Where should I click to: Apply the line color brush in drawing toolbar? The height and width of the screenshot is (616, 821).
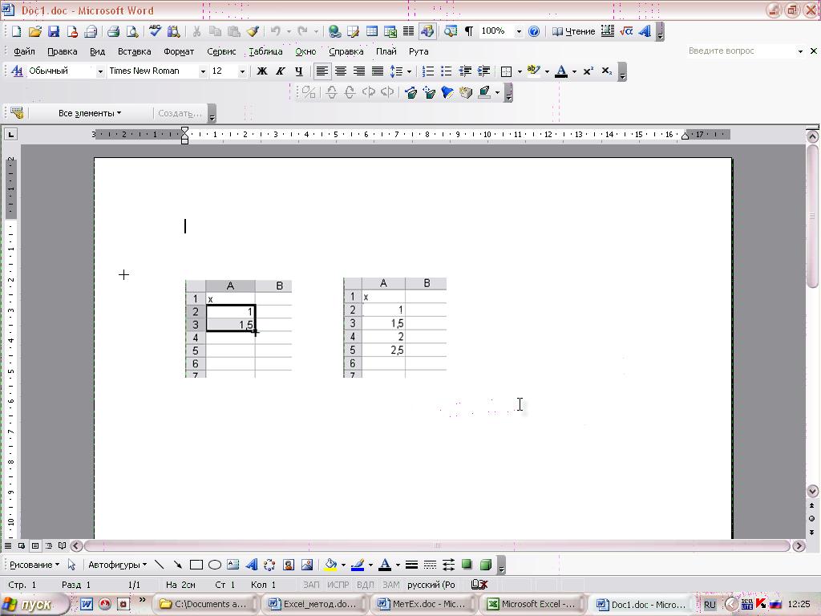(358, 565)
